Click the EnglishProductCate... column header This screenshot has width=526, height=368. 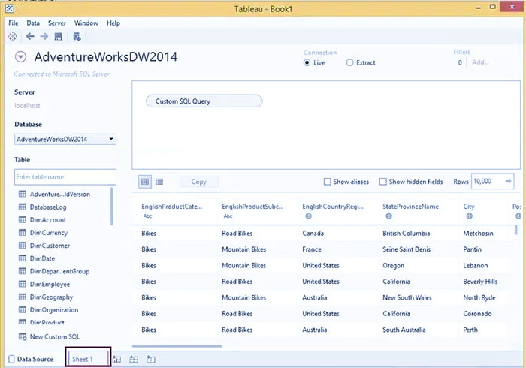[x=172, y=207]
